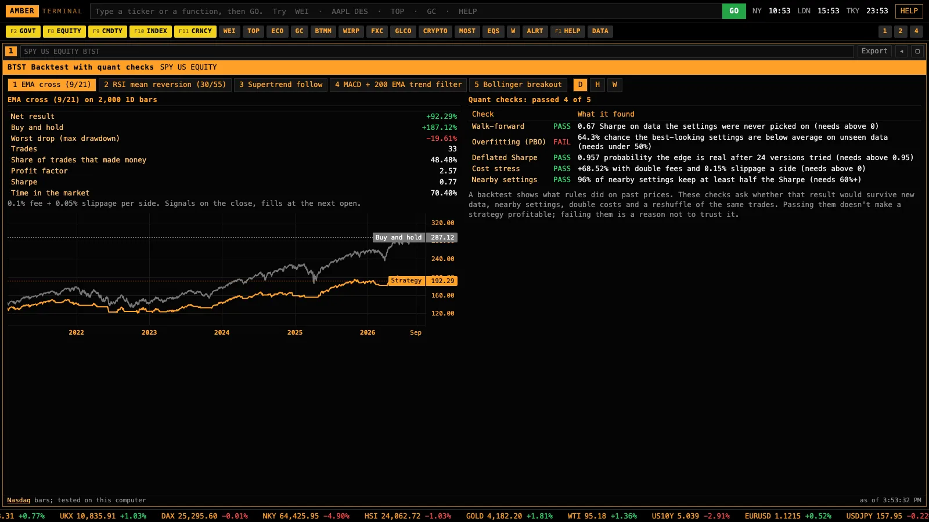Select the EMA cross (9/21) strategy tab
Viewport: 929px width, 522px height.
coord(52,85)
